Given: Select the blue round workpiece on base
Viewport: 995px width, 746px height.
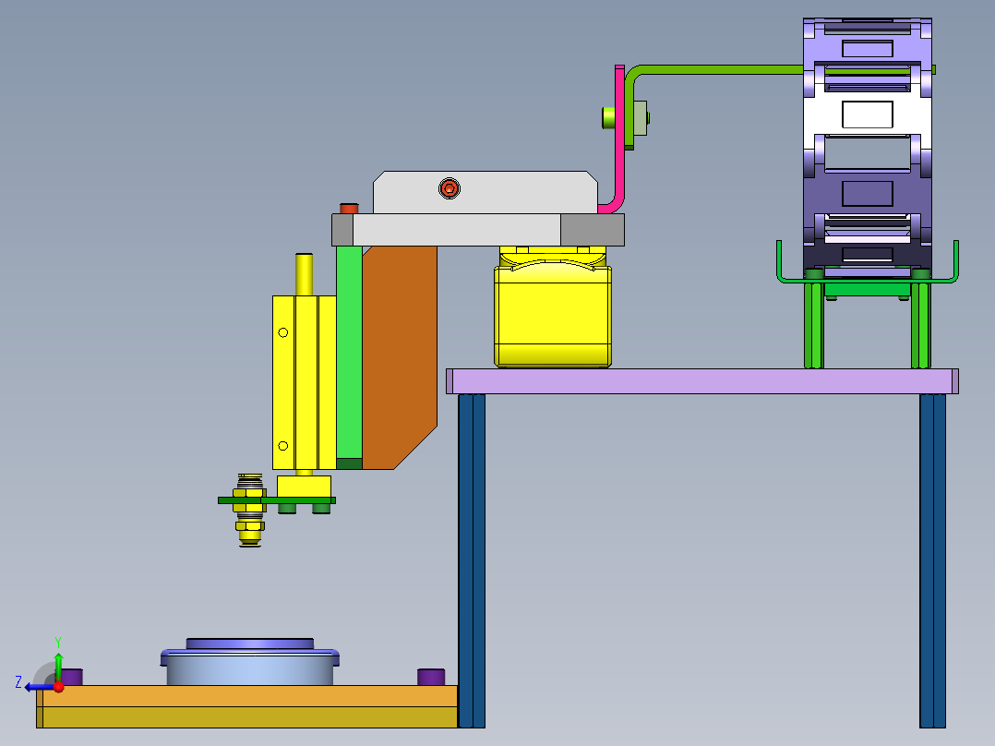Looking at the screenshot, I should click(x=250, y=662).
